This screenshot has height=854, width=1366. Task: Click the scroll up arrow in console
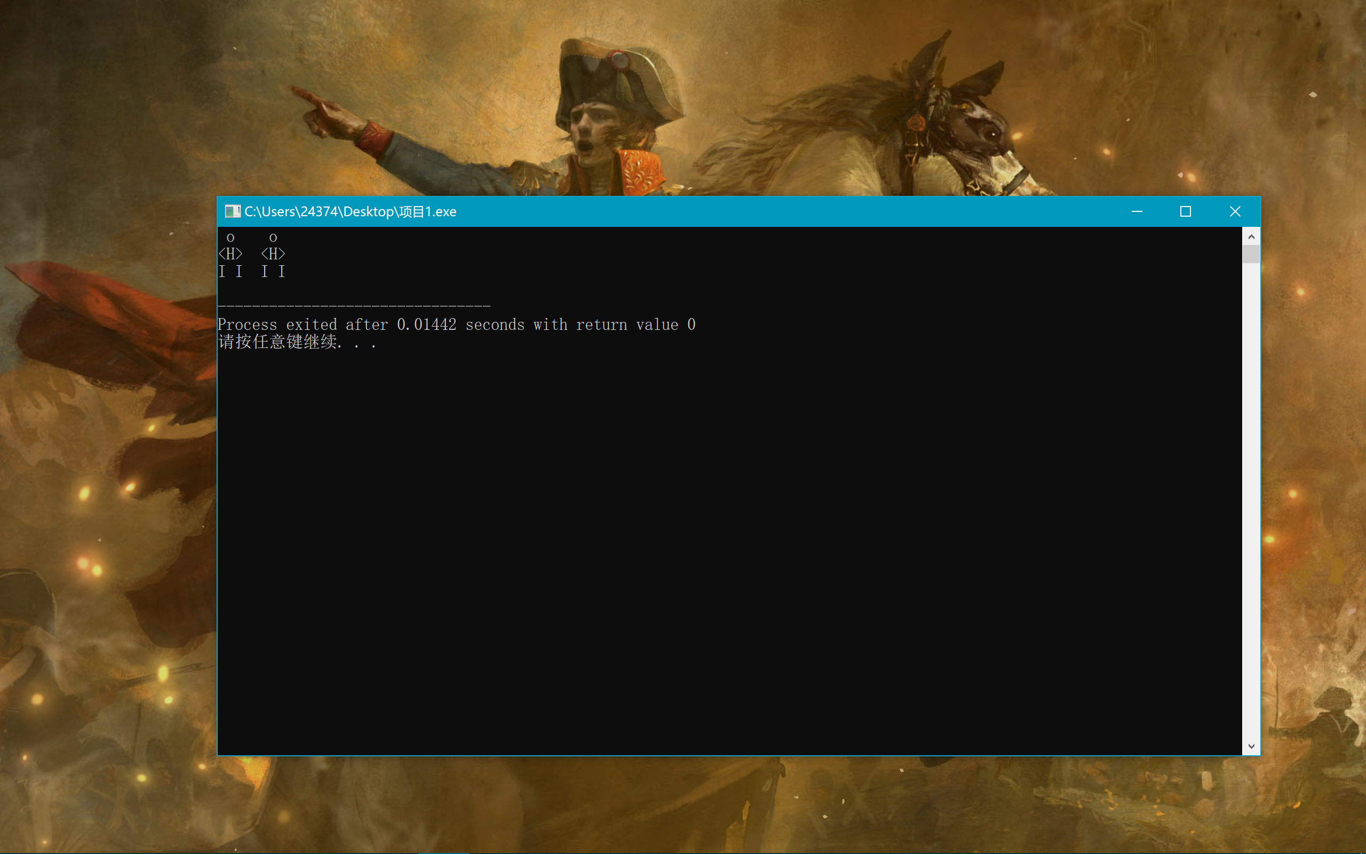pos(1251,236)
